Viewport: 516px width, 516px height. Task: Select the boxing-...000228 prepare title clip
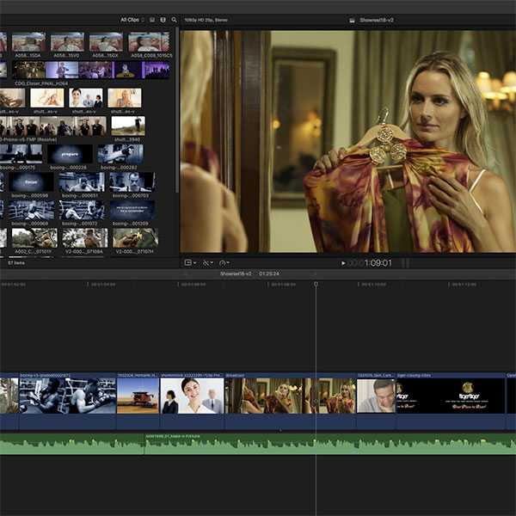[70, 154]
